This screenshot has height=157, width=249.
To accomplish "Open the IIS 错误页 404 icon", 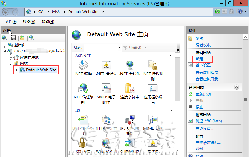I will pos(153,143).
